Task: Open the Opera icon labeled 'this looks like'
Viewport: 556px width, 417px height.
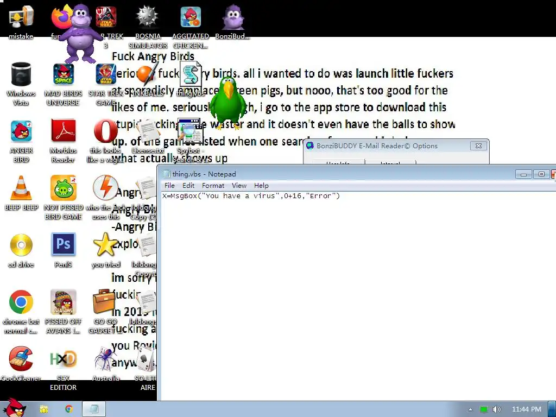Action: (x=106, y=131)
